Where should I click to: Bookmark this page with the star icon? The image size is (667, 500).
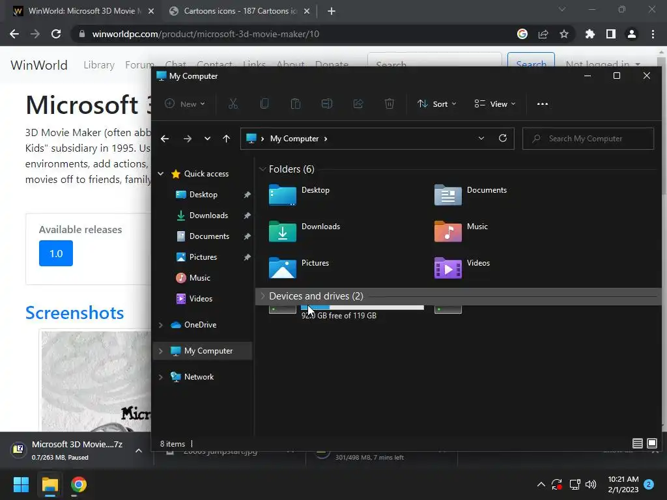(564, 34)
